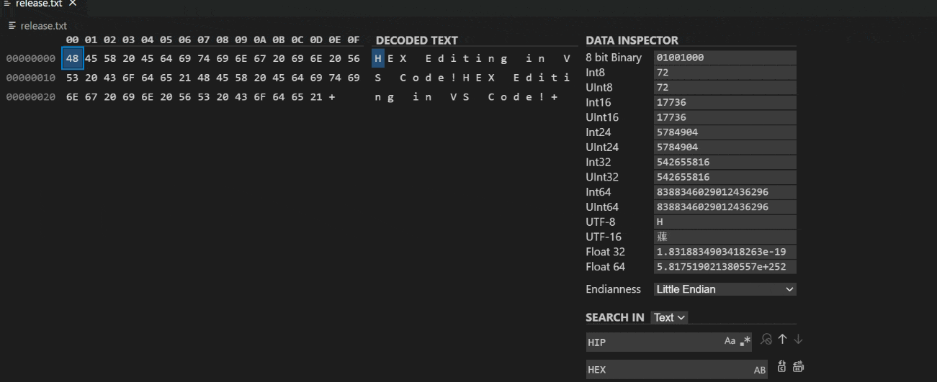Image resolution: width=937 pixels, height=382 pixels.
Task: Toggle regular expression search option
Action: (x=745, y=341)
